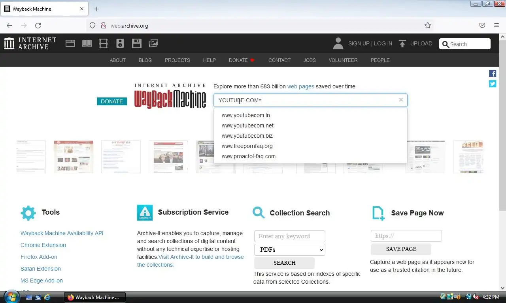Open the Chrome Extension link
Viewport: 506px width, 303px height.
[43, 245]
